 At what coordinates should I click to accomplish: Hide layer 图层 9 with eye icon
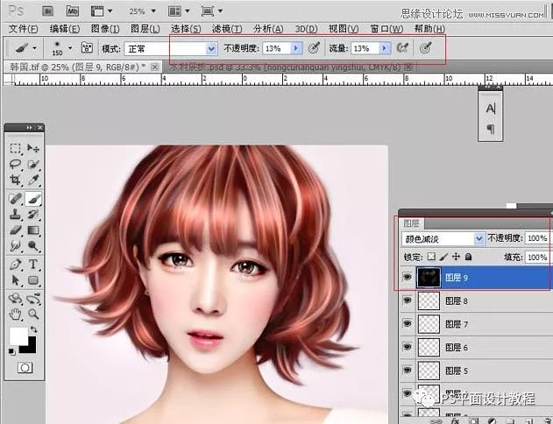click(x=406, y=278)
